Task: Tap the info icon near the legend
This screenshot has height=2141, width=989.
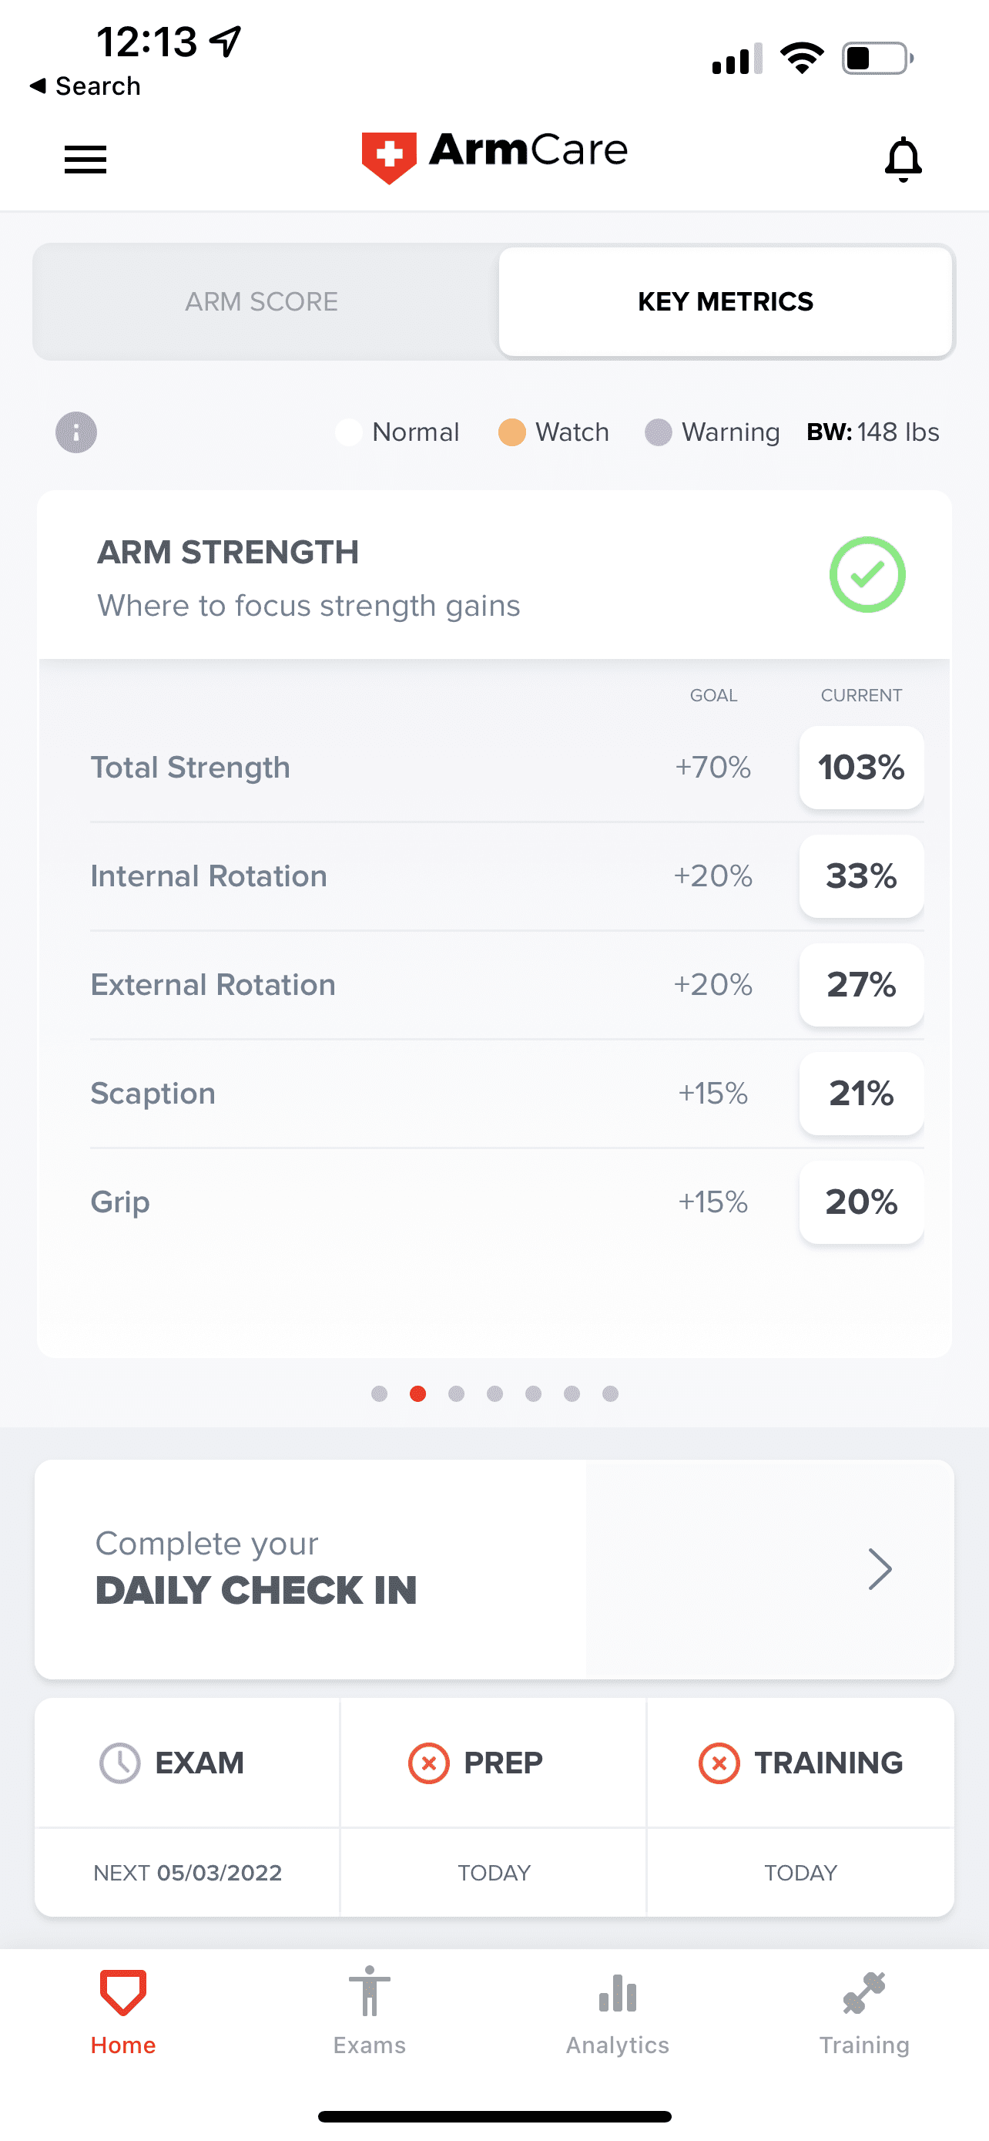Action: [x=76, y=432]
